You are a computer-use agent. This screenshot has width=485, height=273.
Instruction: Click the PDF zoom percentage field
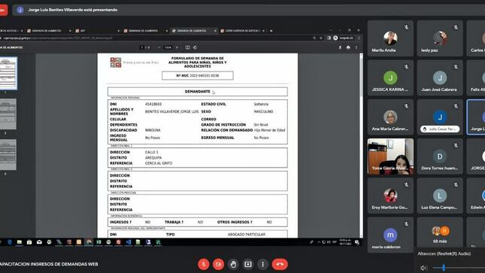(168, 47)
